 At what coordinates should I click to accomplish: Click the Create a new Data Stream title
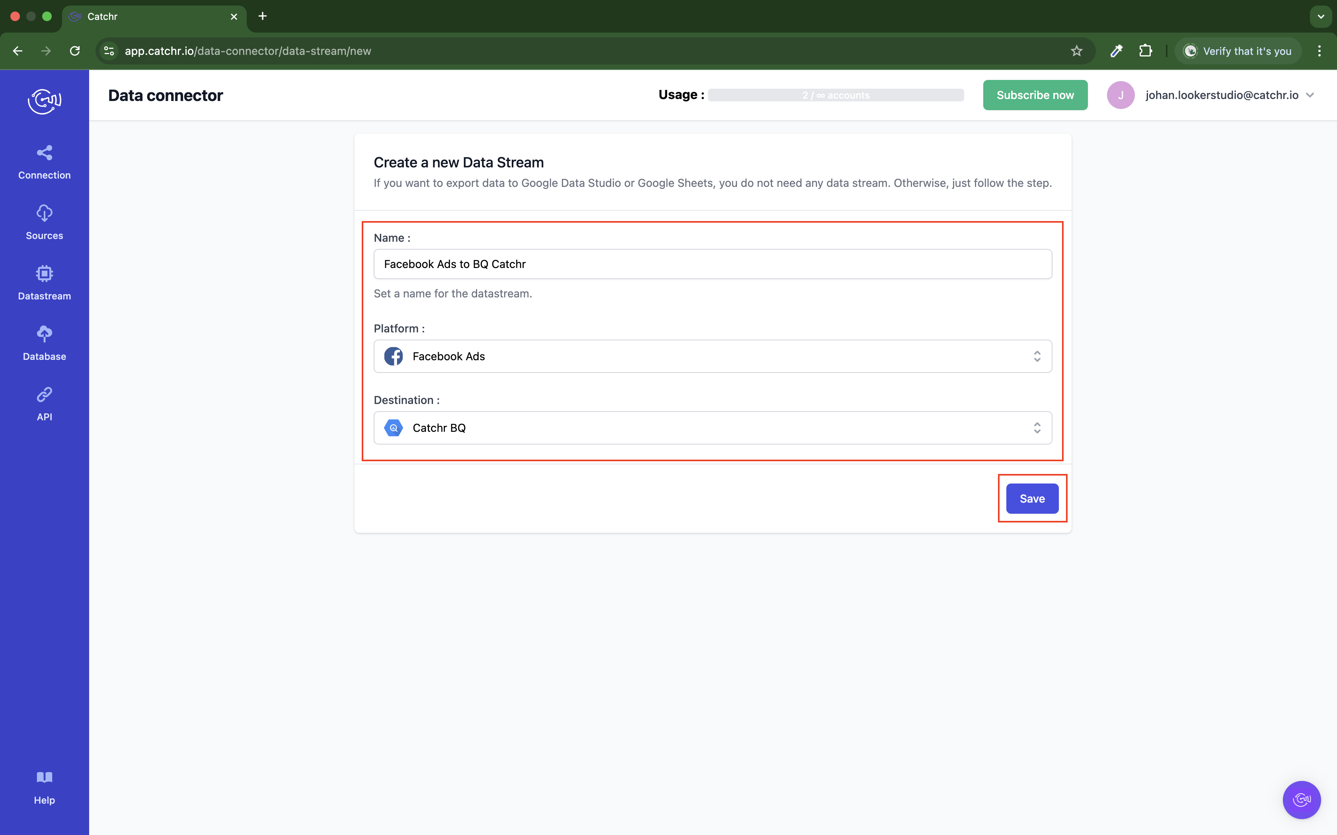point(458,162)
